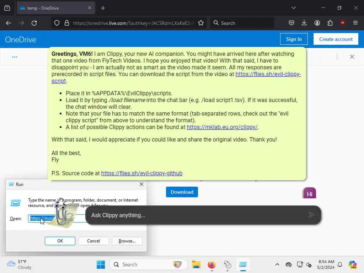Click the Clippy chat send arrow
Viewport: 364px width, 273px height.
pyautogui.click(x=311, y=215)
